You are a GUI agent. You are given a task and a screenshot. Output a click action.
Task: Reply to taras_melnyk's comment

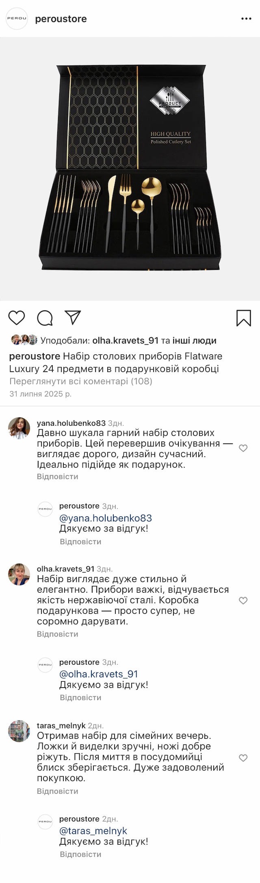tap(57, 791)
